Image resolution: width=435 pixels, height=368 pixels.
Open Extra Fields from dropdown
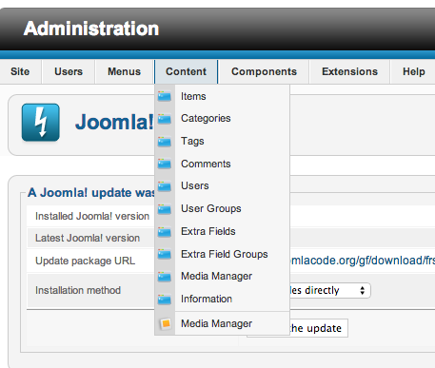tap(222, 231)
